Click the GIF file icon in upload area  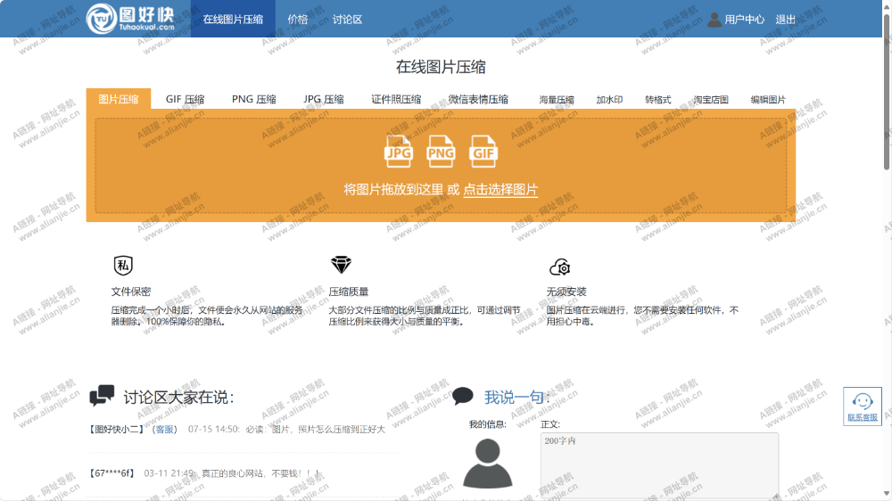(x=483, y=152)
